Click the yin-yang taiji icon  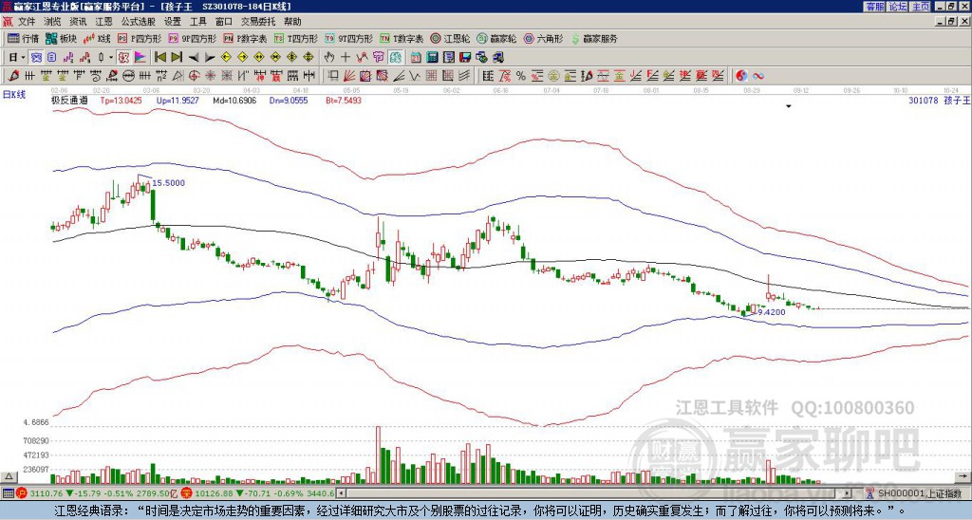(741, 76)
